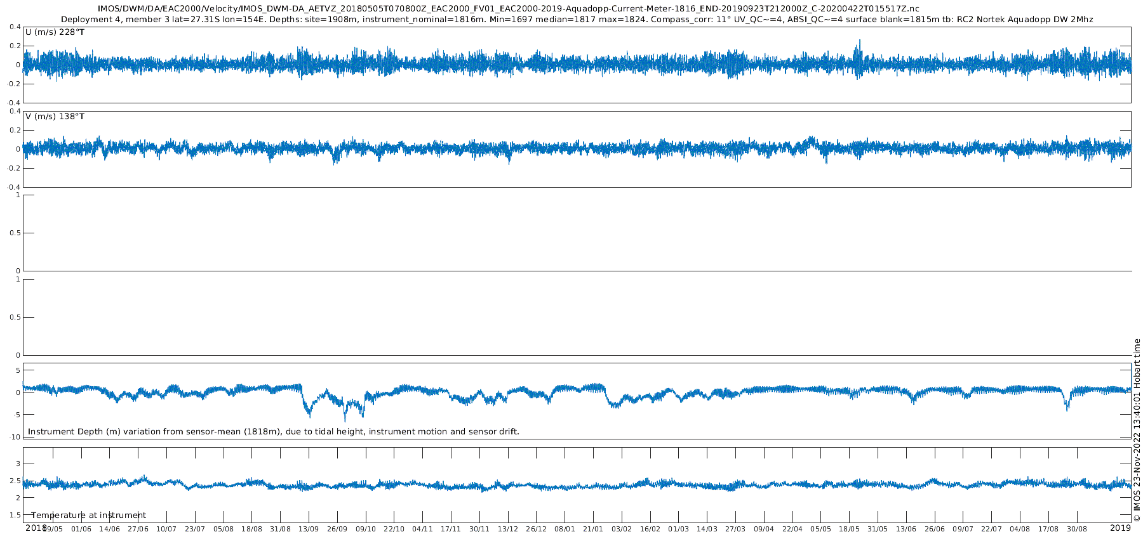Click the '31/05' date tick label
1143x539 pixels.
[x=878, y=529]
